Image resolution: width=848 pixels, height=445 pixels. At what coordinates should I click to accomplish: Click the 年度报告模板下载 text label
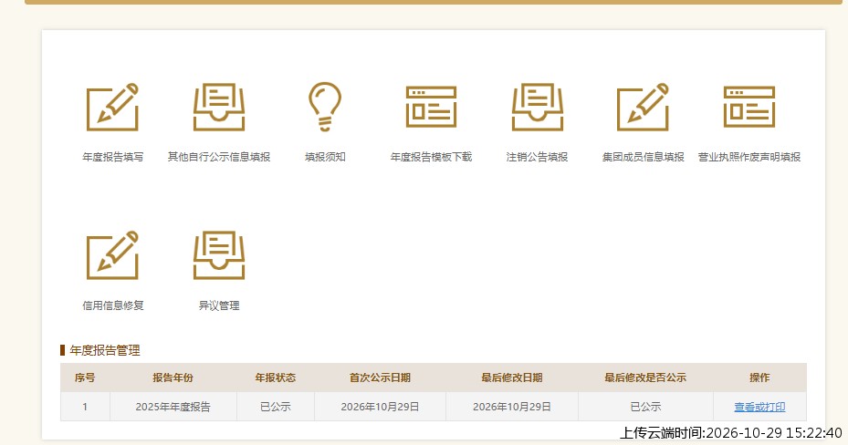[x=431, y=157]
